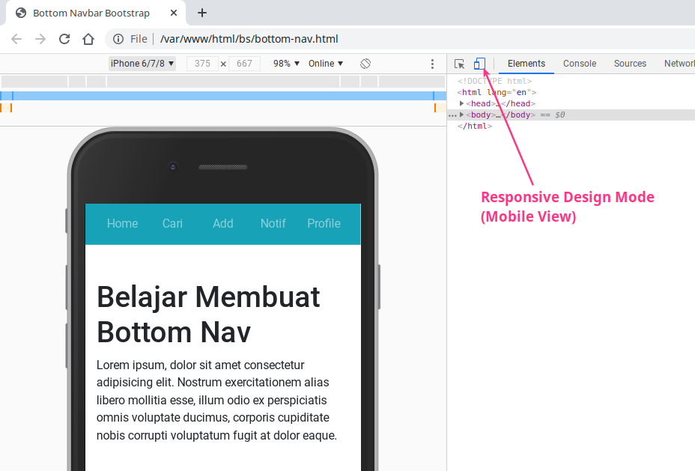Open the 98% zoom level dropdown
Screen dimensions: 695x471
click(284, 64)
